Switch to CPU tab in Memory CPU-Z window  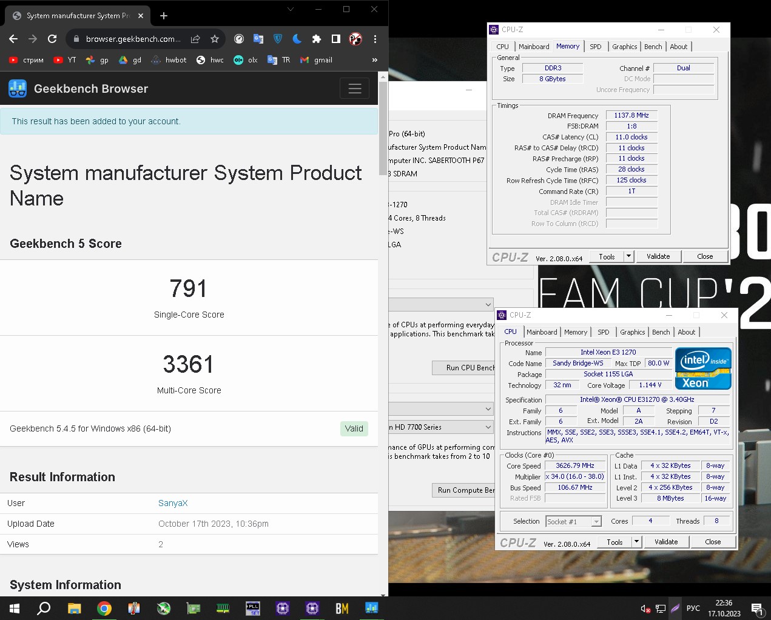[x=503, y=47]
